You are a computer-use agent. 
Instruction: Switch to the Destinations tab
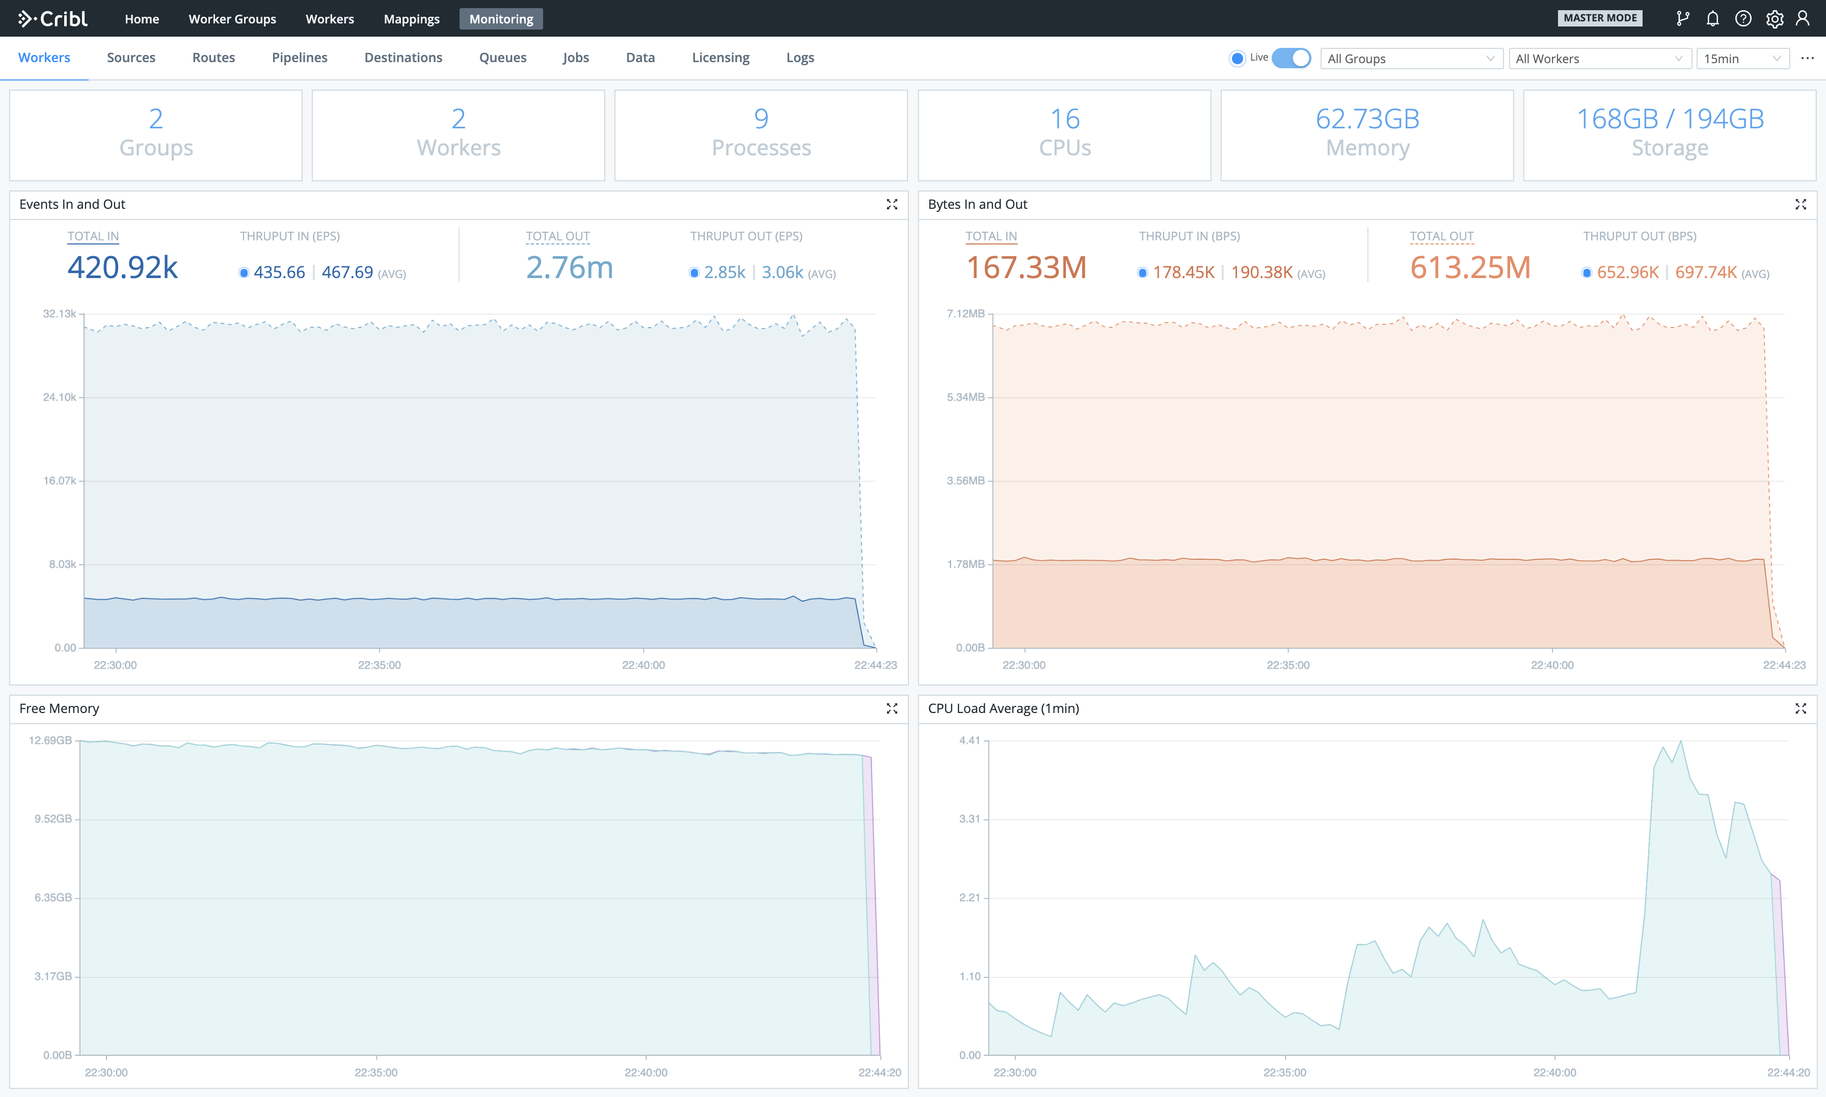click(x=403, y=58)
